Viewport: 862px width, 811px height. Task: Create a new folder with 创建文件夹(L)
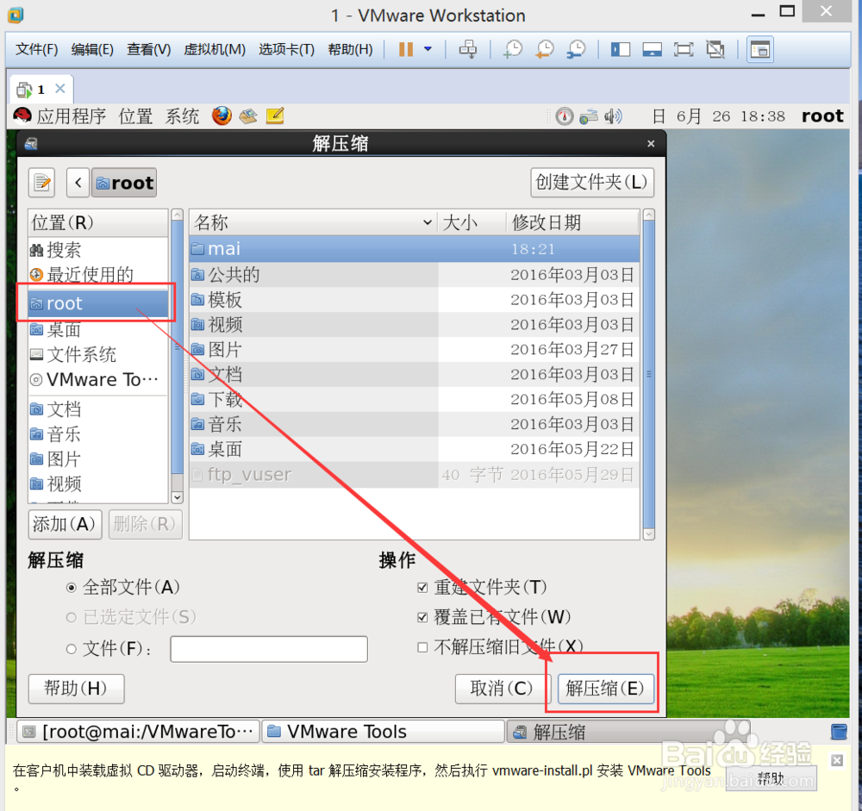[x=592, y=182]
